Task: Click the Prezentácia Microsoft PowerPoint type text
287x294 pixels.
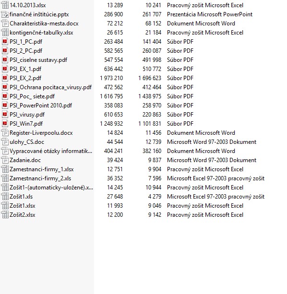Action: pyautogui.click(x=210, y=14)
